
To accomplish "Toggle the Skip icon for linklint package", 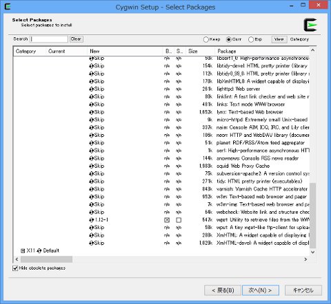I will (92, 97).
